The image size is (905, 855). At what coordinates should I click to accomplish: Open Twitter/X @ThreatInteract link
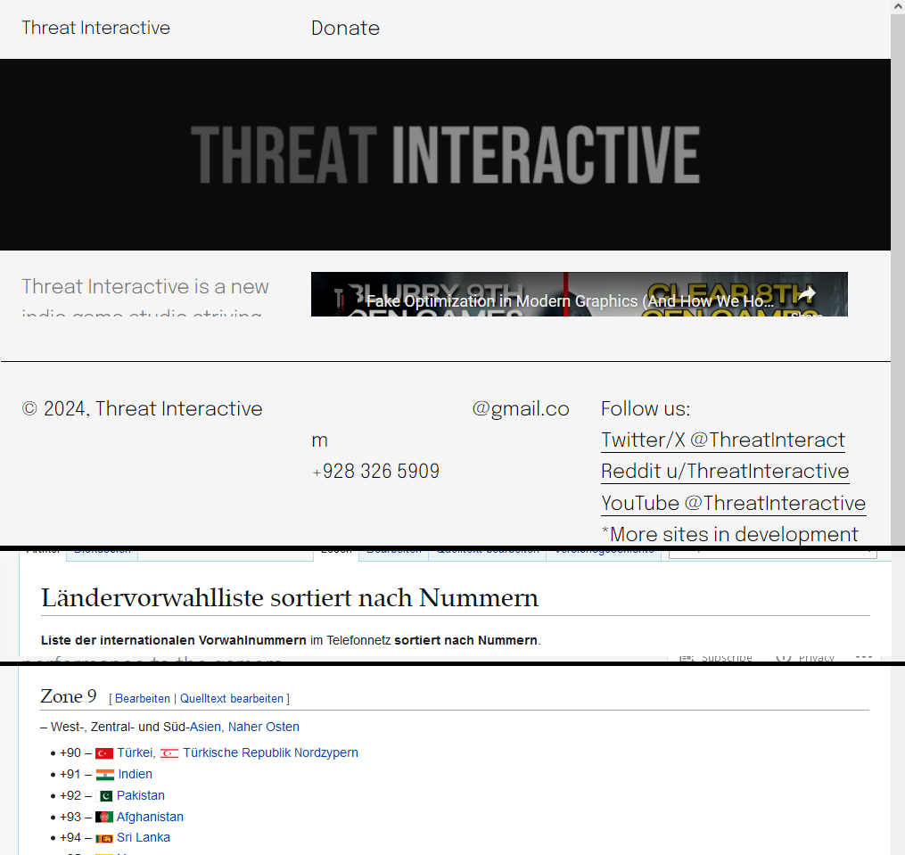point(722,440)
